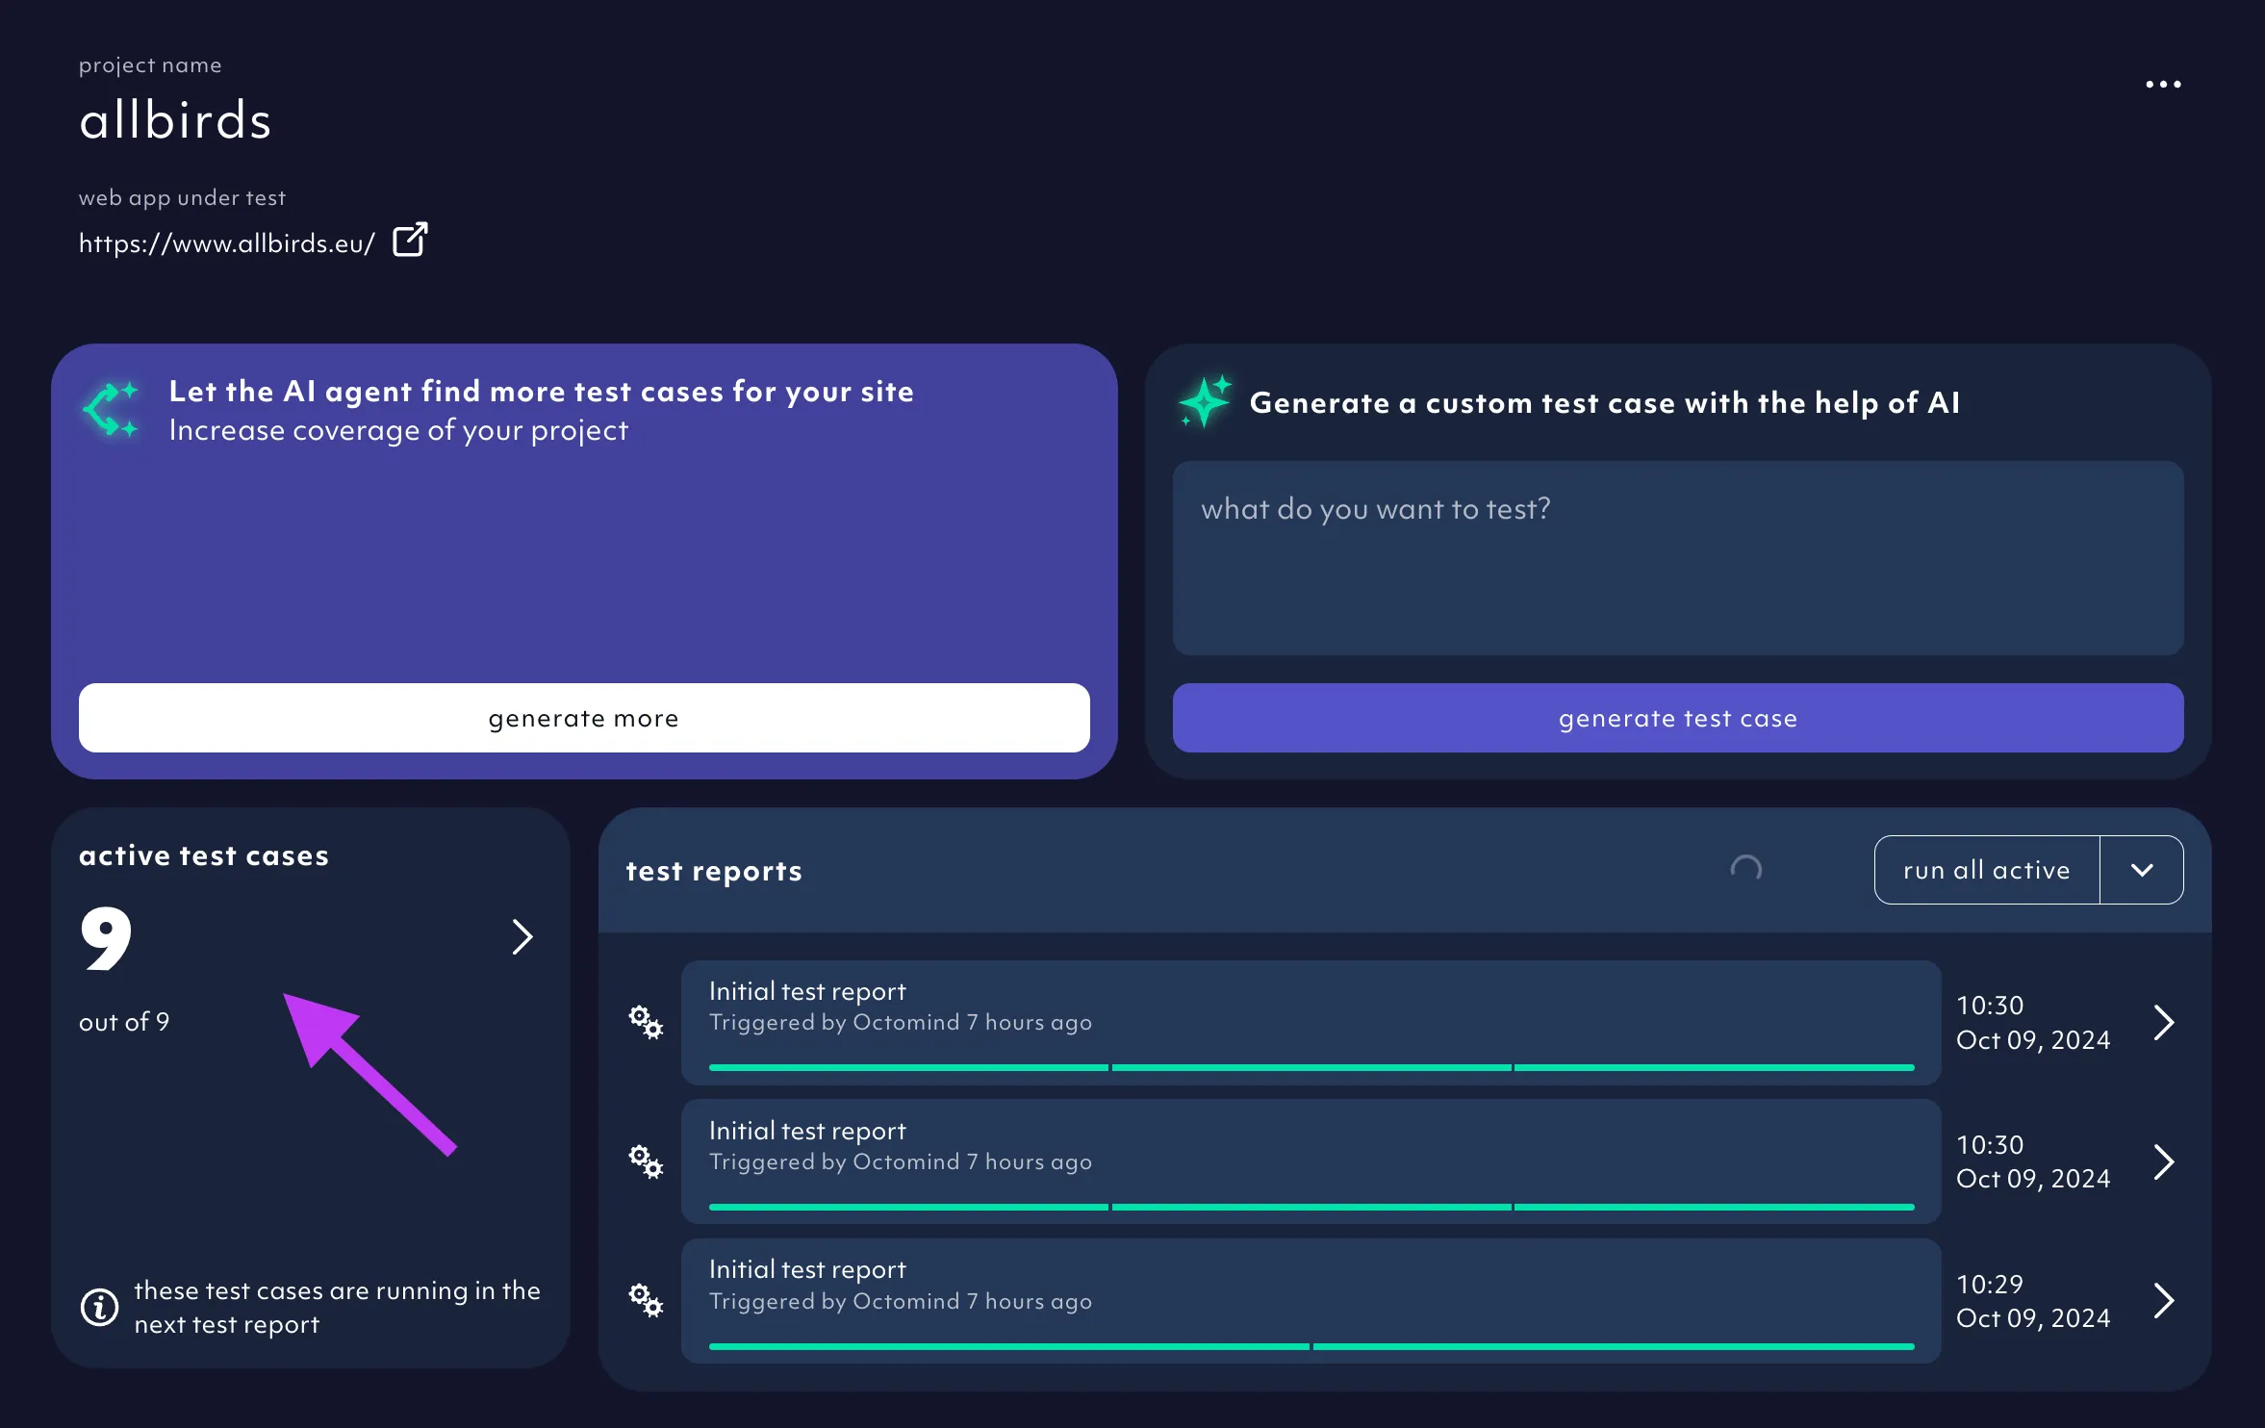Click the info icon about running test cases
The height and width of the screenshot is (1428, 2265).
click(99, 1307)
